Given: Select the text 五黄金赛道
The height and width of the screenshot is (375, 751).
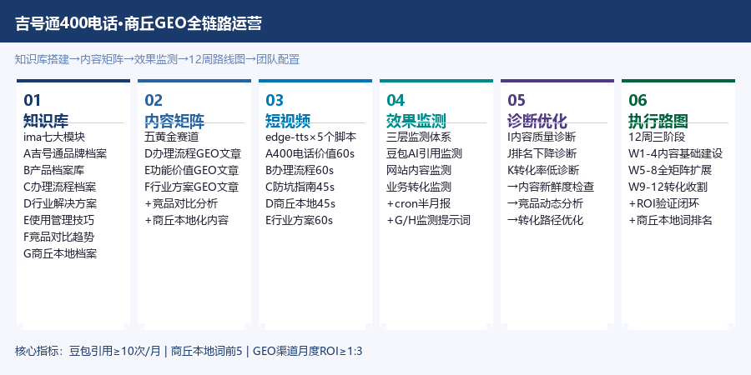Looking at the screenshot, I should [171, 137].
